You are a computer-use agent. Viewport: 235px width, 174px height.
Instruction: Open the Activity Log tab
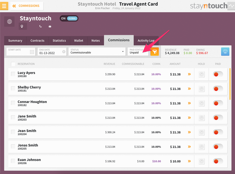coord(146,41)
